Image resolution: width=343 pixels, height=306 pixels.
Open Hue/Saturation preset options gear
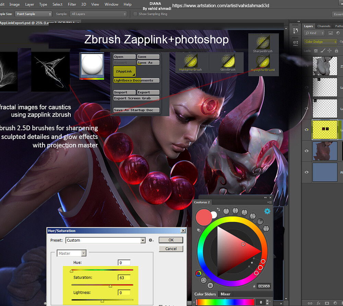[151, 240]
